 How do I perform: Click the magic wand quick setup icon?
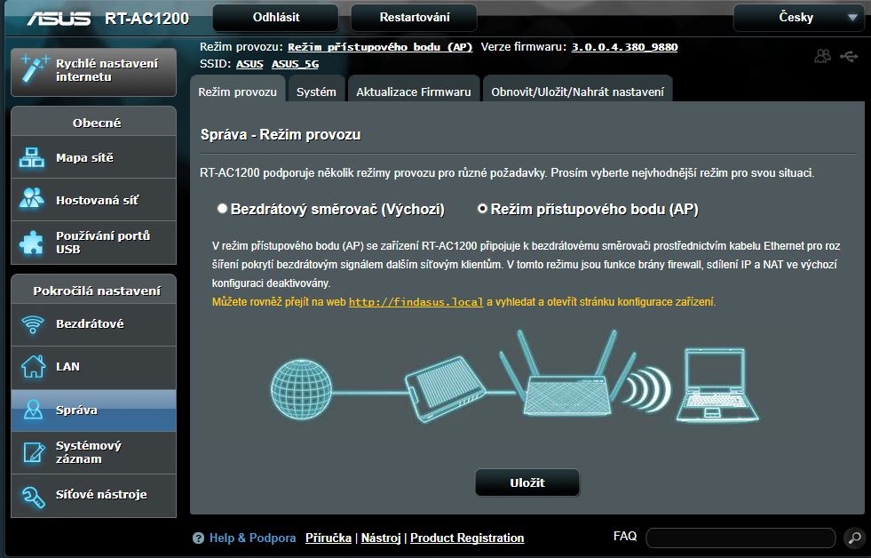(x=34, y=70)
